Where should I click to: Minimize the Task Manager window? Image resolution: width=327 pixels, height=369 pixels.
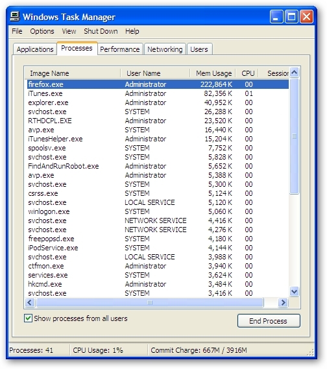point(276,17)
